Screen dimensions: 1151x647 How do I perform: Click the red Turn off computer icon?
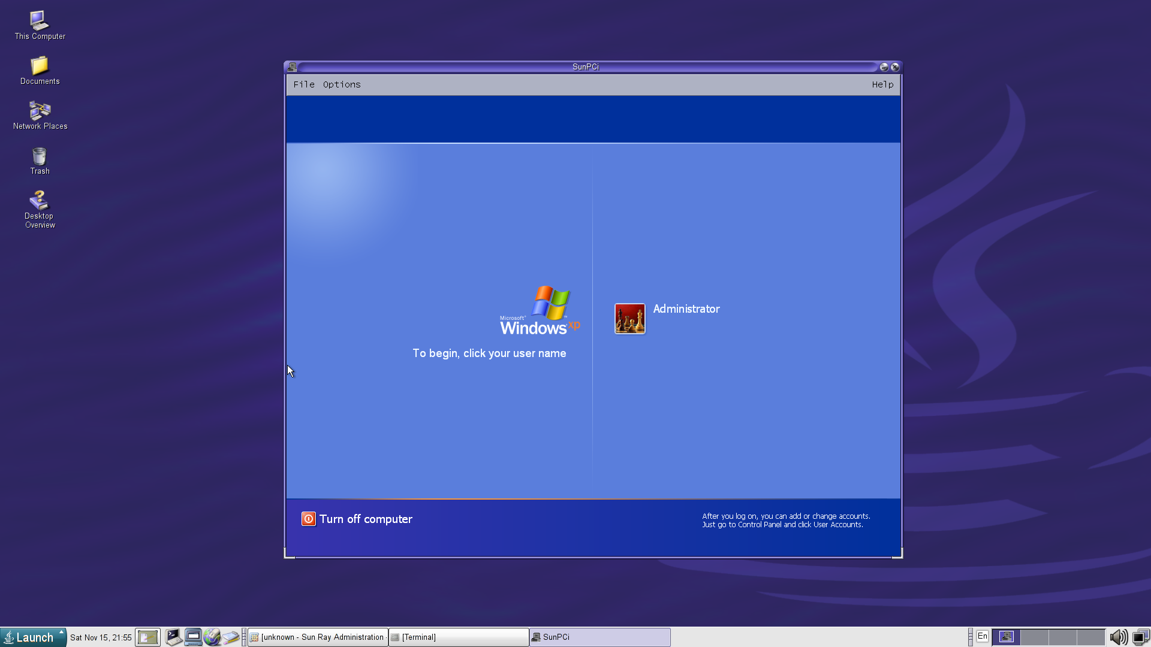[x=308, y=519]
